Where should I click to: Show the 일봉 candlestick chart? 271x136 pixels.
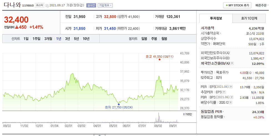(x=144, y=39)
